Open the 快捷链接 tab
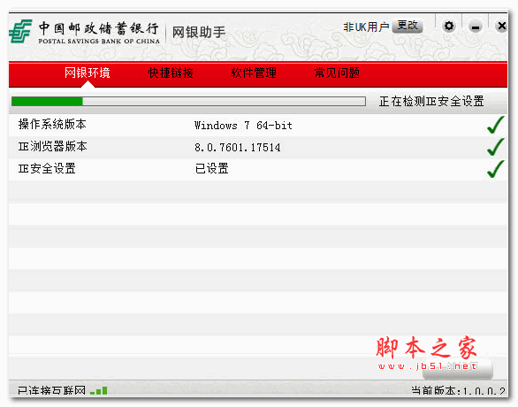518x407 pixels. click(171, 73)
